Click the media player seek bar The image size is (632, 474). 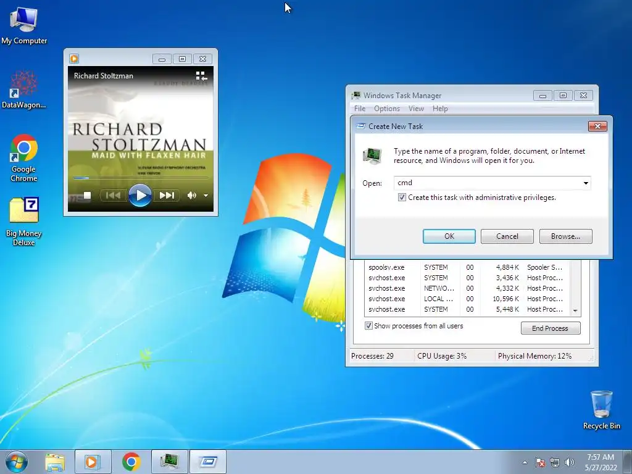point(141,177)
